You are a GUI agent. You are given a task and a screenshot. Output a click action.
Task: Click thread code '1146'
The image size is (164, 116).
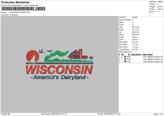coord(145,59)
